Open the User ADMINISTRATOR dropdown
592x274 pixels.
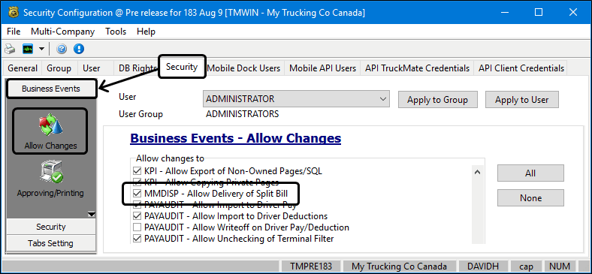click(296, 99)
